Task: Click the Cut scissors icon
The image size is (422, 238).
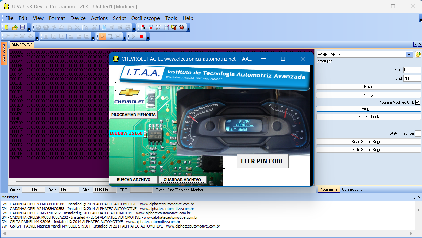Action: coord(54,27)
